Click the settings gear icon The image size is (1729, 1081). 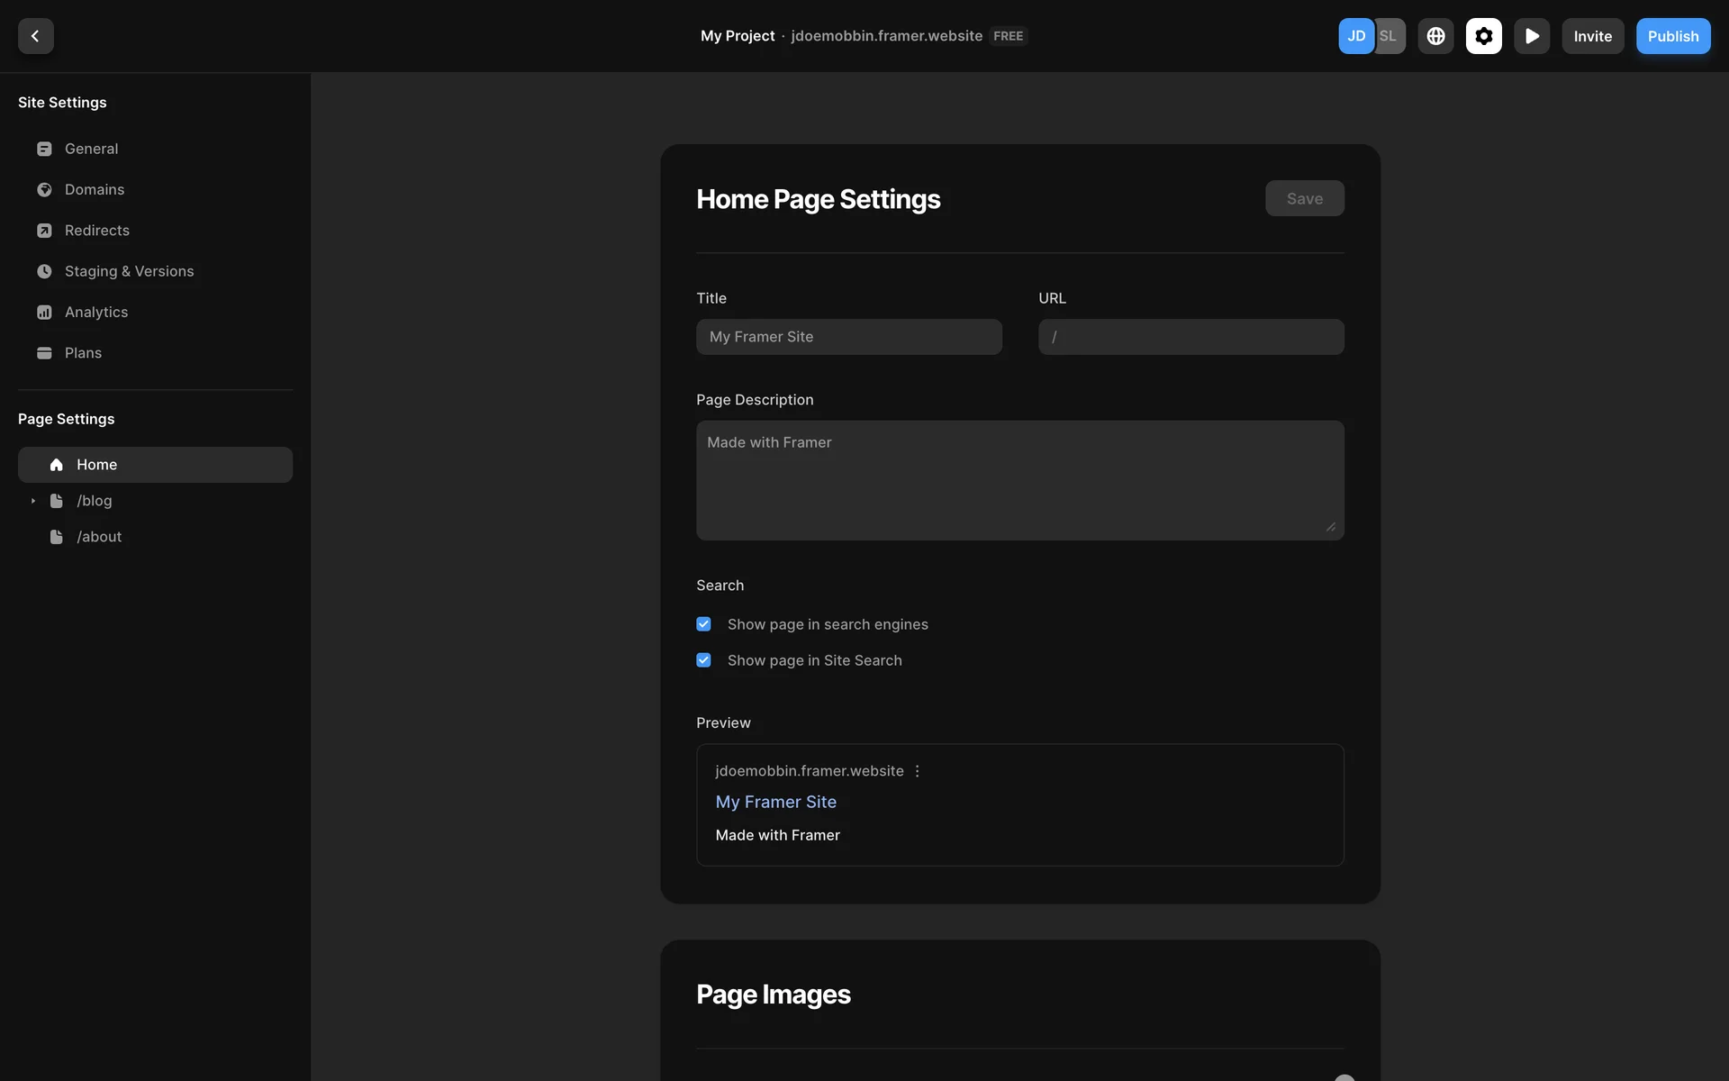pyautogui.click(x=1483, y=36)
